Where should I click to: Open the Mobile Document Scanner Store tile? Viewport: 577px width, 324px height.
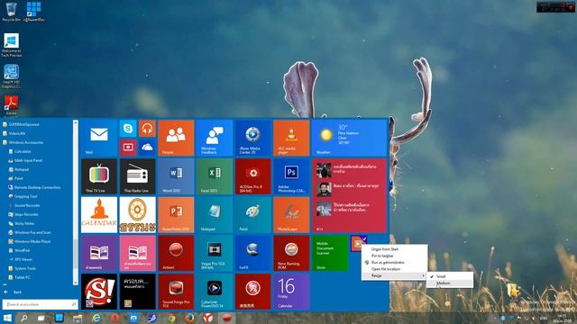coord(330,253)
